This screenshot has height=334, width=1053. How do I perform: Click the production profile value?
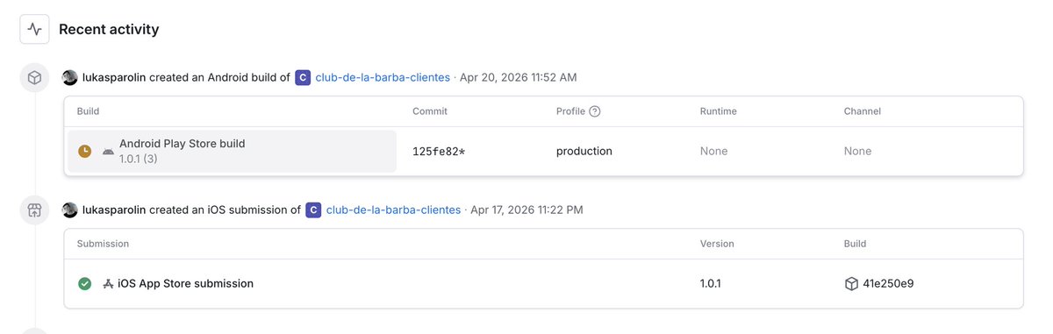point(584,151)
